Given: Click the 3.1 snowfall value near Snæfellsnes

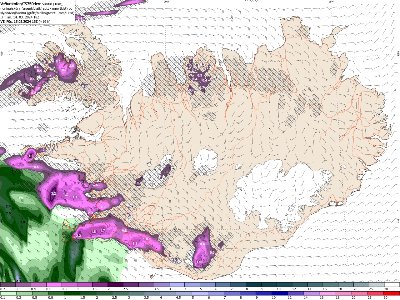Looking at the screenshot, I should pyautogui.click(x=31, y=155).
